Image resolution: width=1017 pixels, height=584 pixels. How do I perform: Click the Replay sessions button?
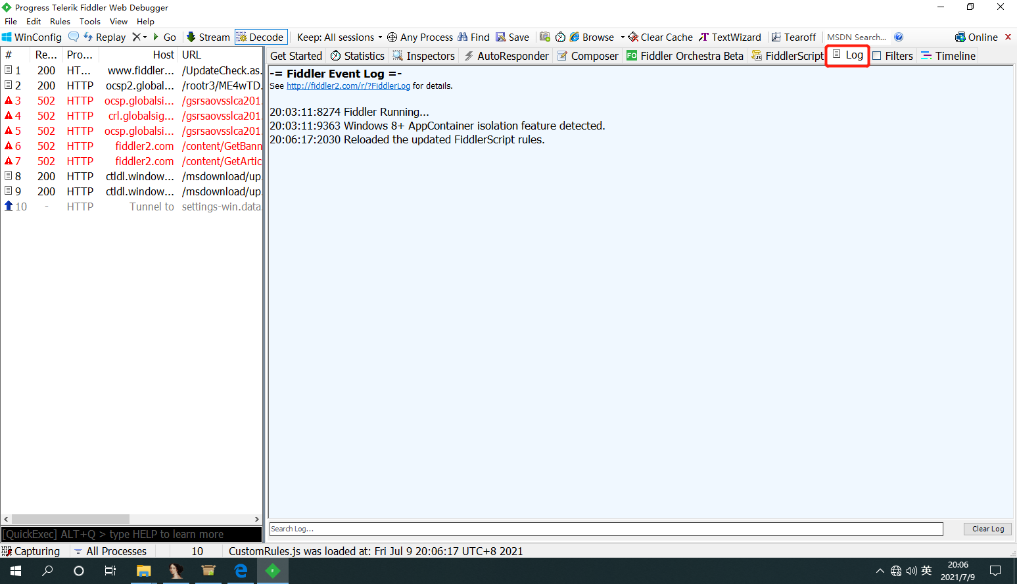[x=105, y=37]
